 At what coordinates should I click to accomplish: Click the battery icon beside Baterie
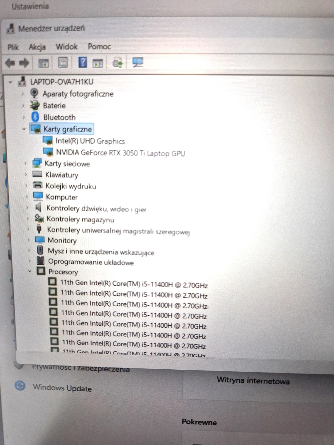coord(35,105)
